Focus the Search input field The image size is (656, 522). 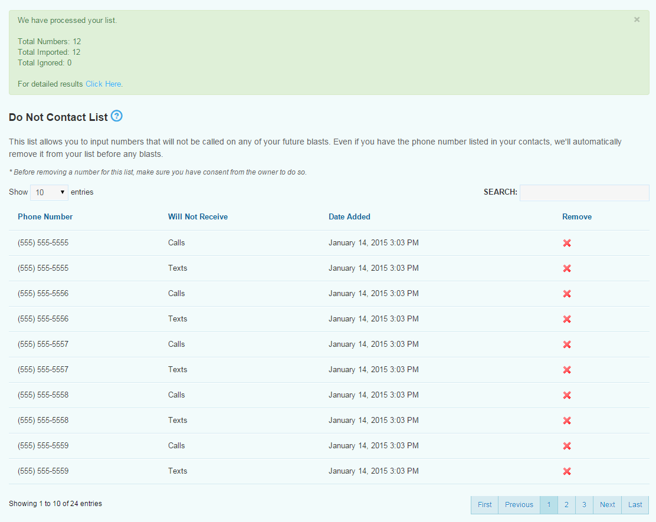pyautogui.click(x=584, y=192)
